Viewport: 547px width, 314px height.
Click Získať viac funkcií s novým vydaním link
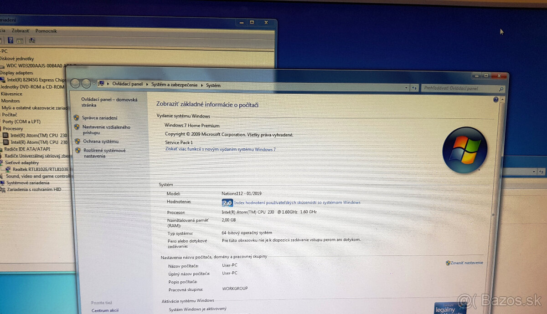click(220, 149)
